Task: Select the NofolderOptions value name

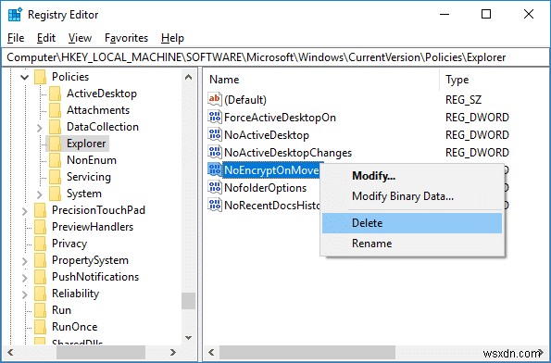Action: [265, 188]
